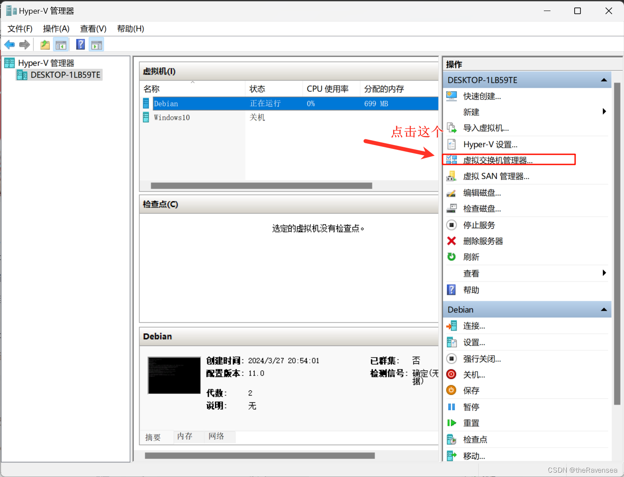The width and height of the screenshot is (624, 477).
Task: Click the 快速创建 icon
Action: click(451, 96)
